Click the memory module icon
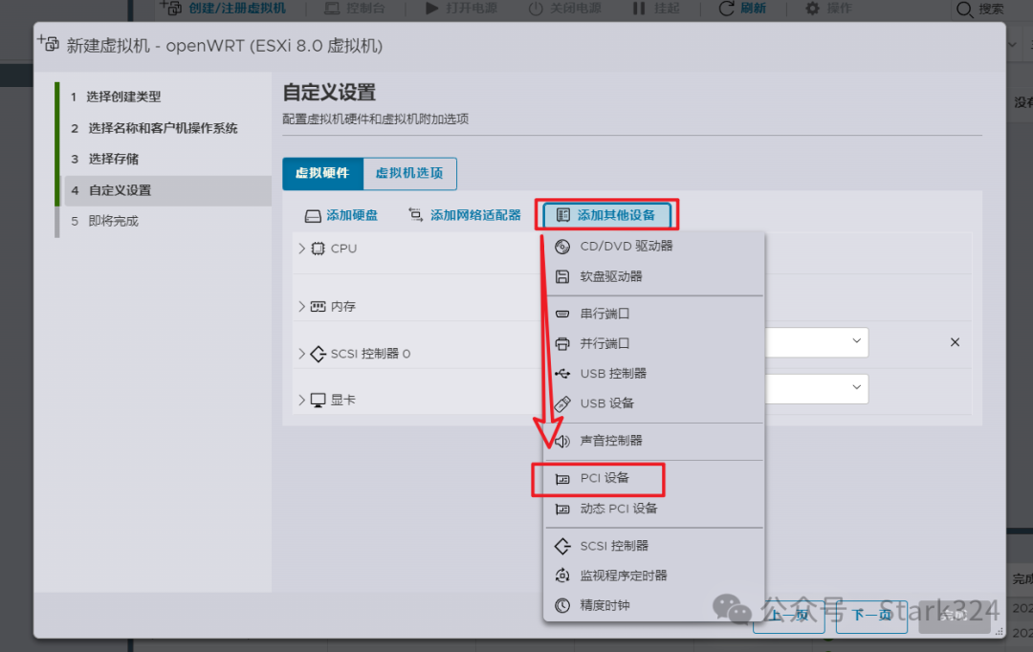The height and width of the screenshot is (652, 1033). coord(319,306)
